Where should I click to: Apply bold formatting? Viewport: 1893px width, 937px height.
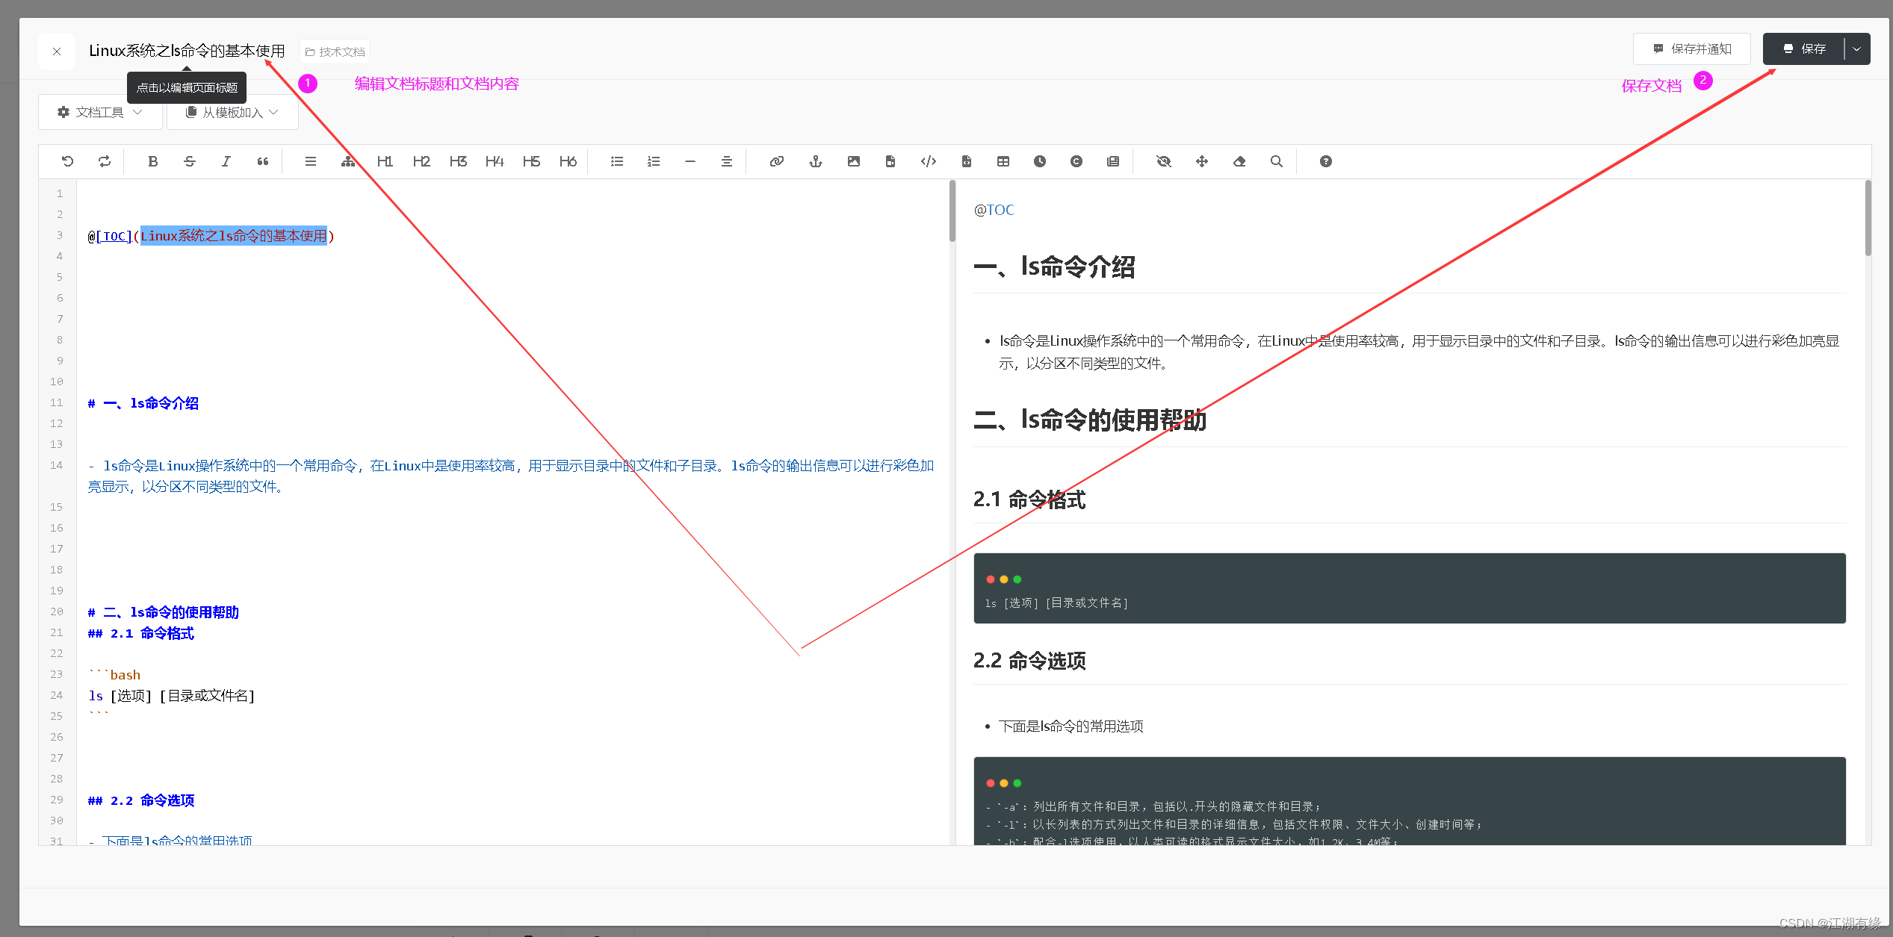tap(153, 161)
